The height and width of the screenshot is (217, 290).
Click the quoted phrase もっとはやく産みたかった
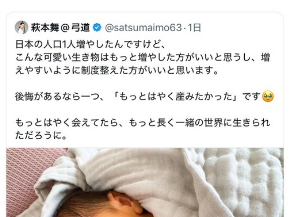[x=175, y=96]
